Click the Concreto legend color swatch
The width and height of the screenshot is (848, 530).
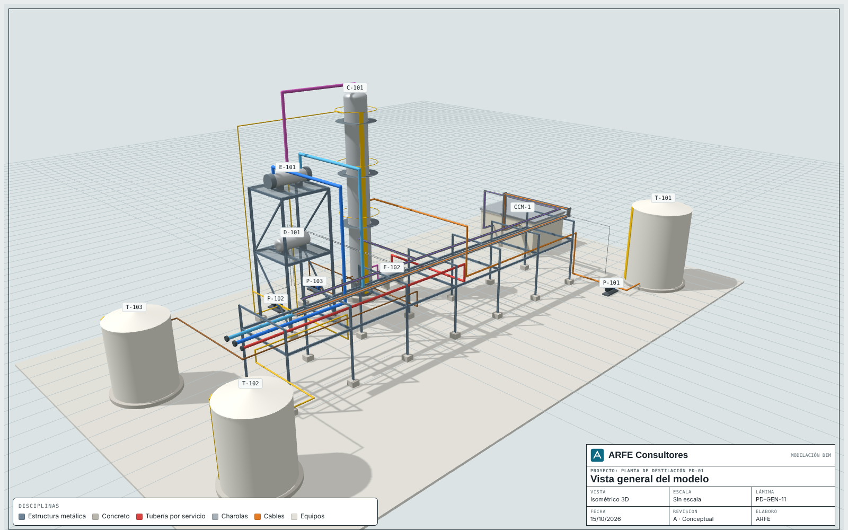point(95,517)
